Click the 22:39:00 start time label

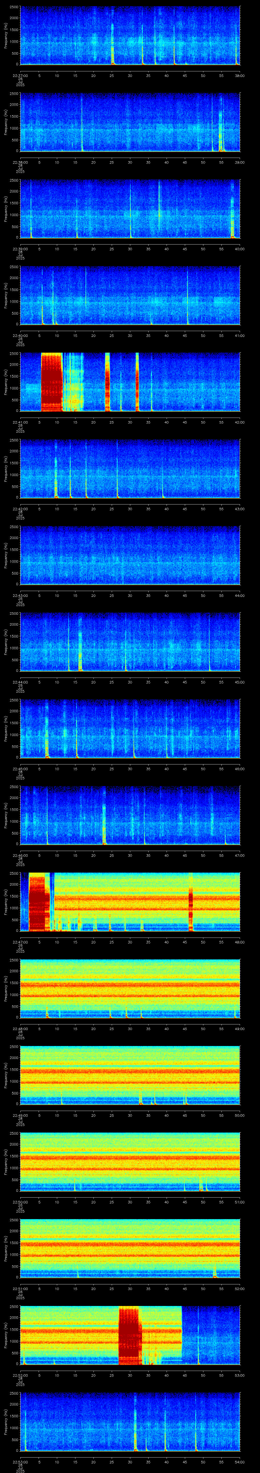(20, 249)
